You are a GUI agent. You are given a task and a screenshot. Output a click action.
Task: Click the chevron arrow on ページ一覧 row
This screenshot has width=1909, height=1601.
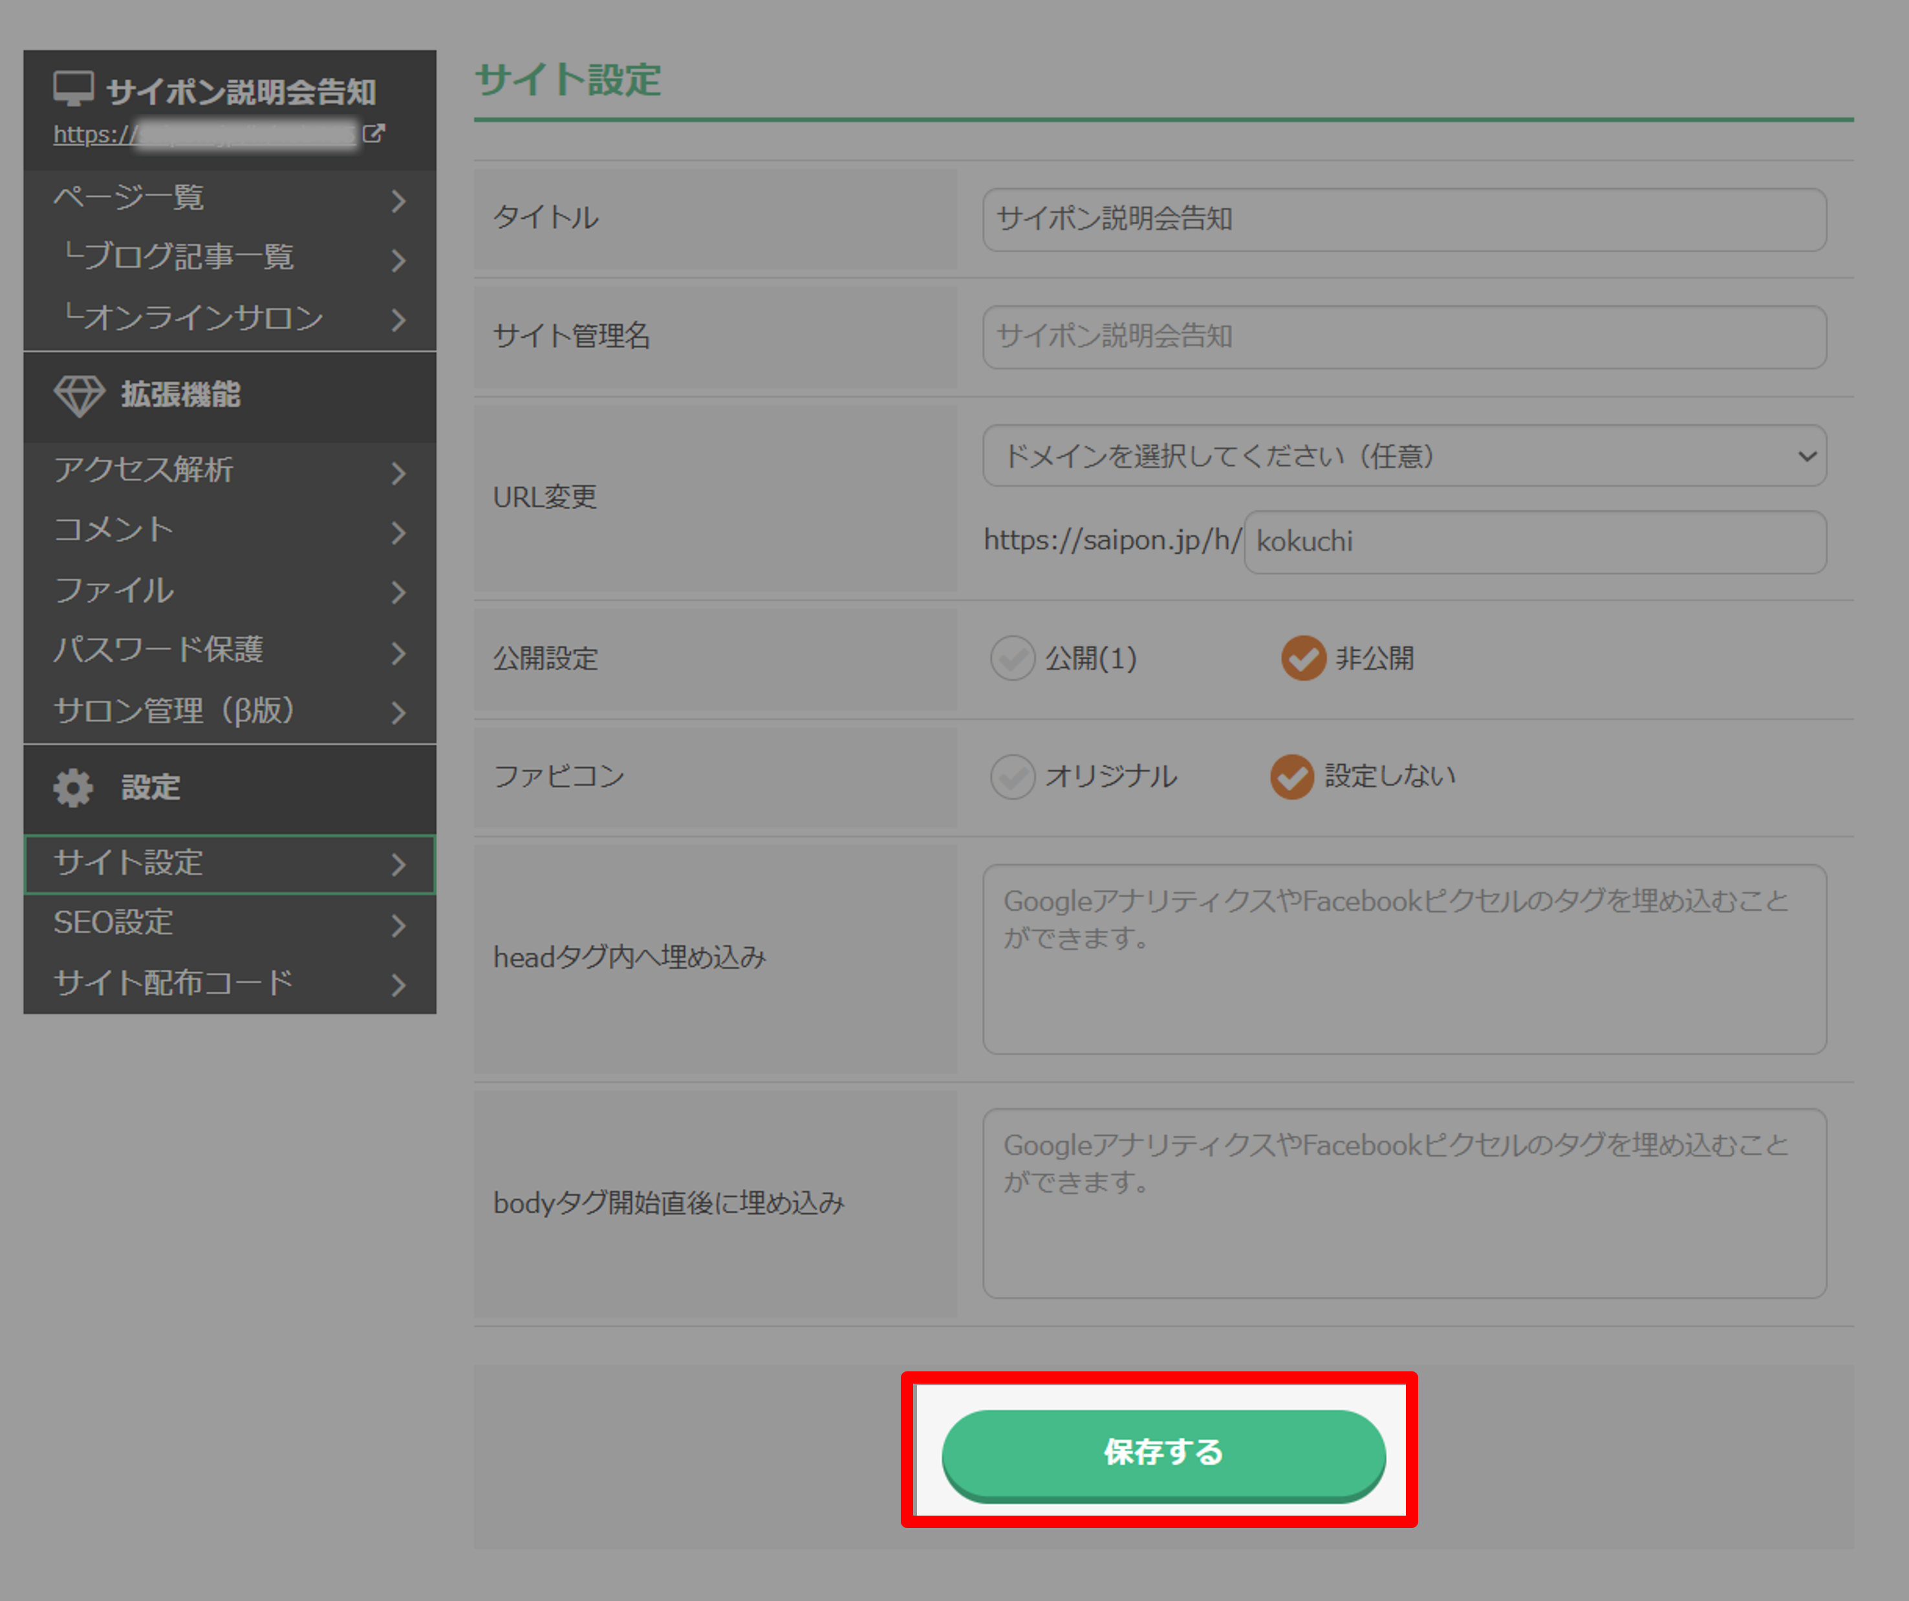pos(398,200)
